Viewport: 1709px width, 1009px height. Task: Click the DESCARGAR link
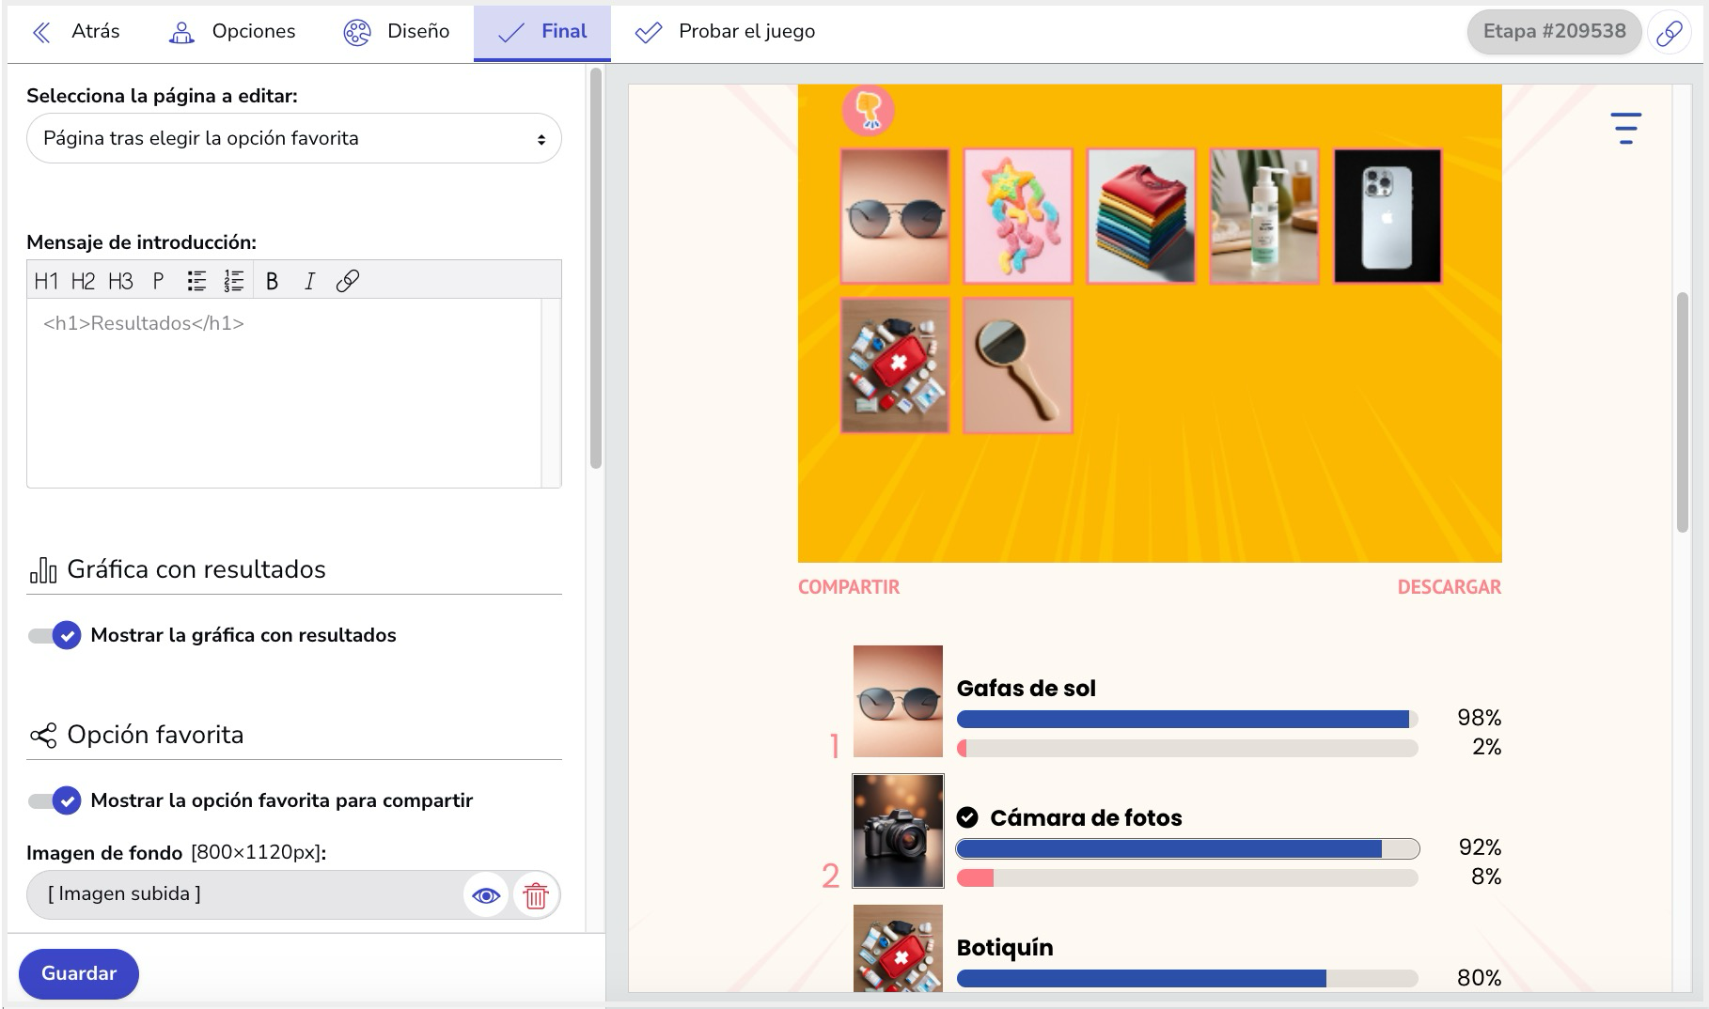1449,587
